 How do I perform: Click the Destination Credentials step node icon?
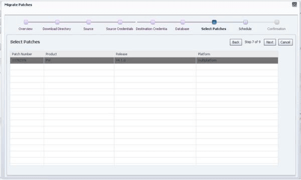tap(153, 22)
